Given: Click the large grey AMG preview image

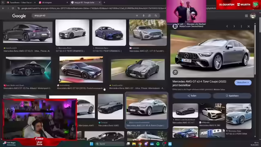Looking at the screenshot, I should 212,53.
